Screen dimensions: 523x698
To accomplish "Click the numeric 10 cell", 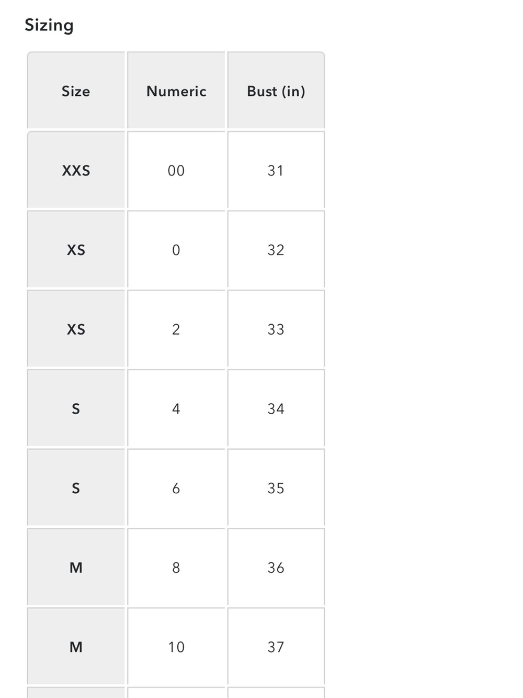I will (176, 646).
